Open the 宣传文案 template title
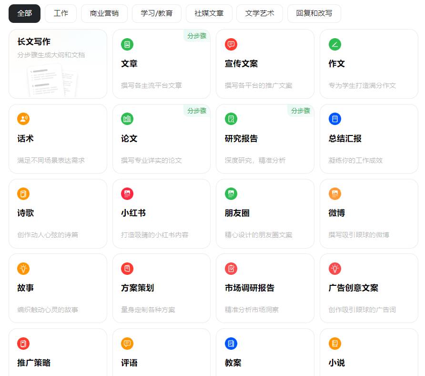Screen dimensions: 425x376 tap(241, 63)
